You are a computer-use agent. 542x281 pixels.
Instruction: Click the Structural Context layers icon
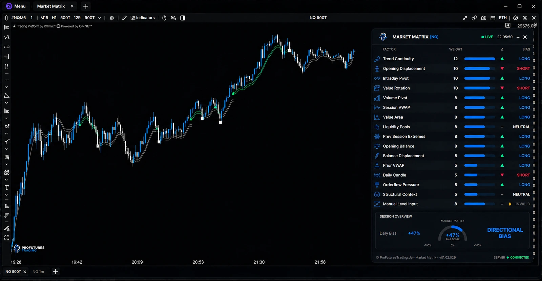tap(377, 195)
